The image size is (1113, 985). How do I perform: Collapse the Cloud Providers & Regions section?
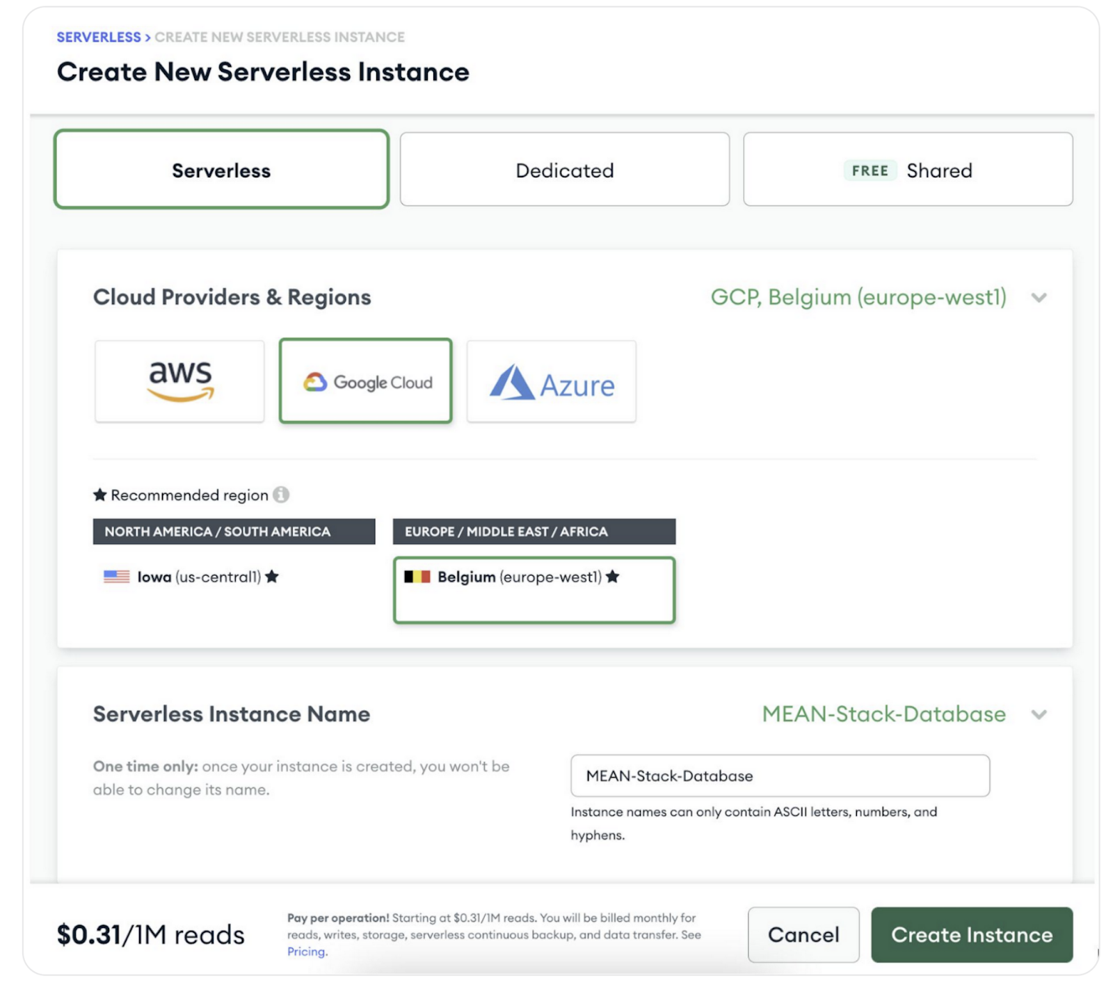[1039, 298]
